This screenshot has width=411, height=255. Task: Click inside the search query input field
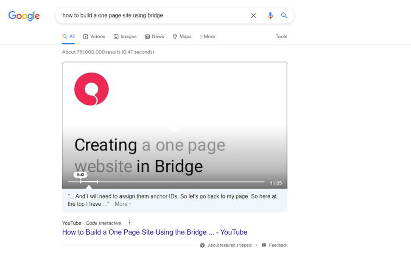(x=153, y=16)
